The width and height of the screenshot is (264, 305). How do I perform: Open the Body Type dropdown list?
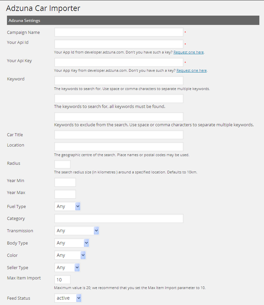[x=72, y=243]
